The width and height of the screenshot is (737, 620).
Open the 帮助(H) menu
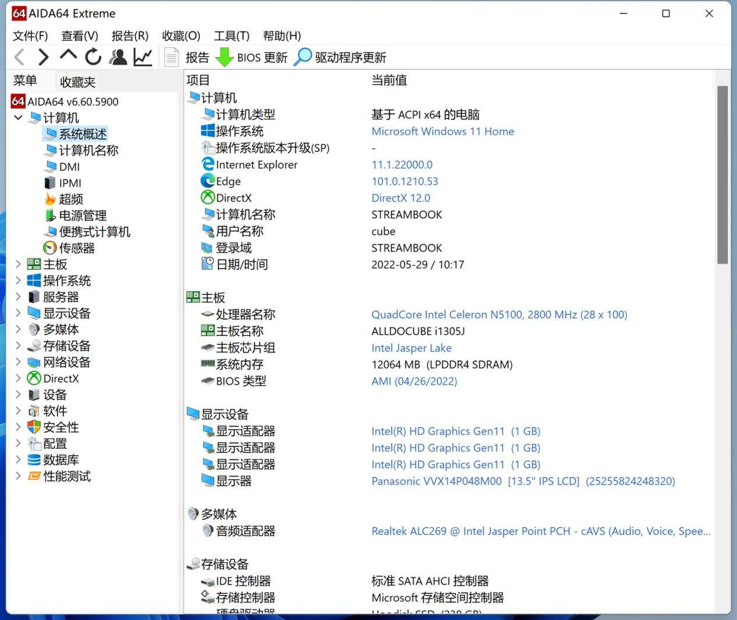[x=282, y=36]
